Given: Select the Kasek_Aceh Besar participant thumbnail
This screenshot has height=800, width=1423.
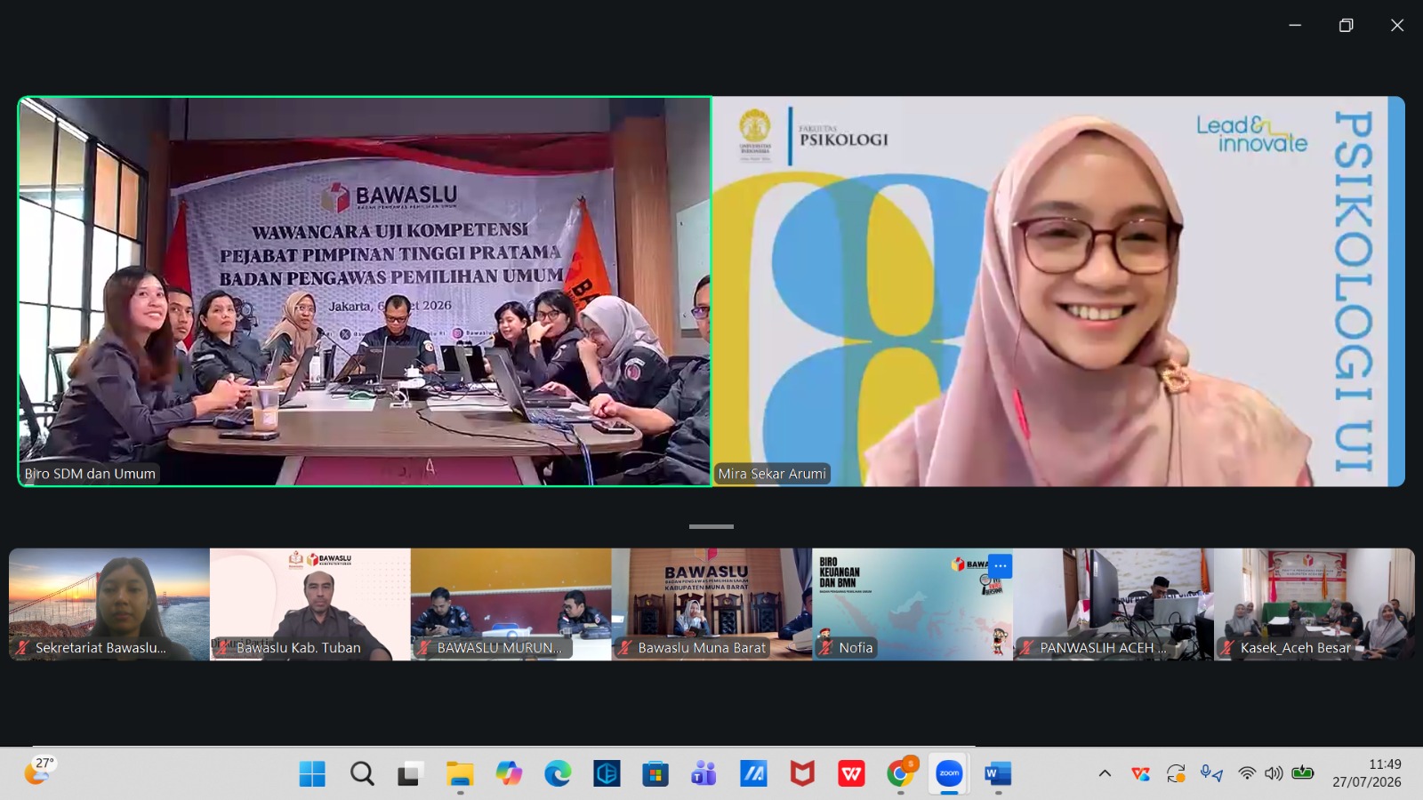Looking at the screenshot, I should point(1314,604).
